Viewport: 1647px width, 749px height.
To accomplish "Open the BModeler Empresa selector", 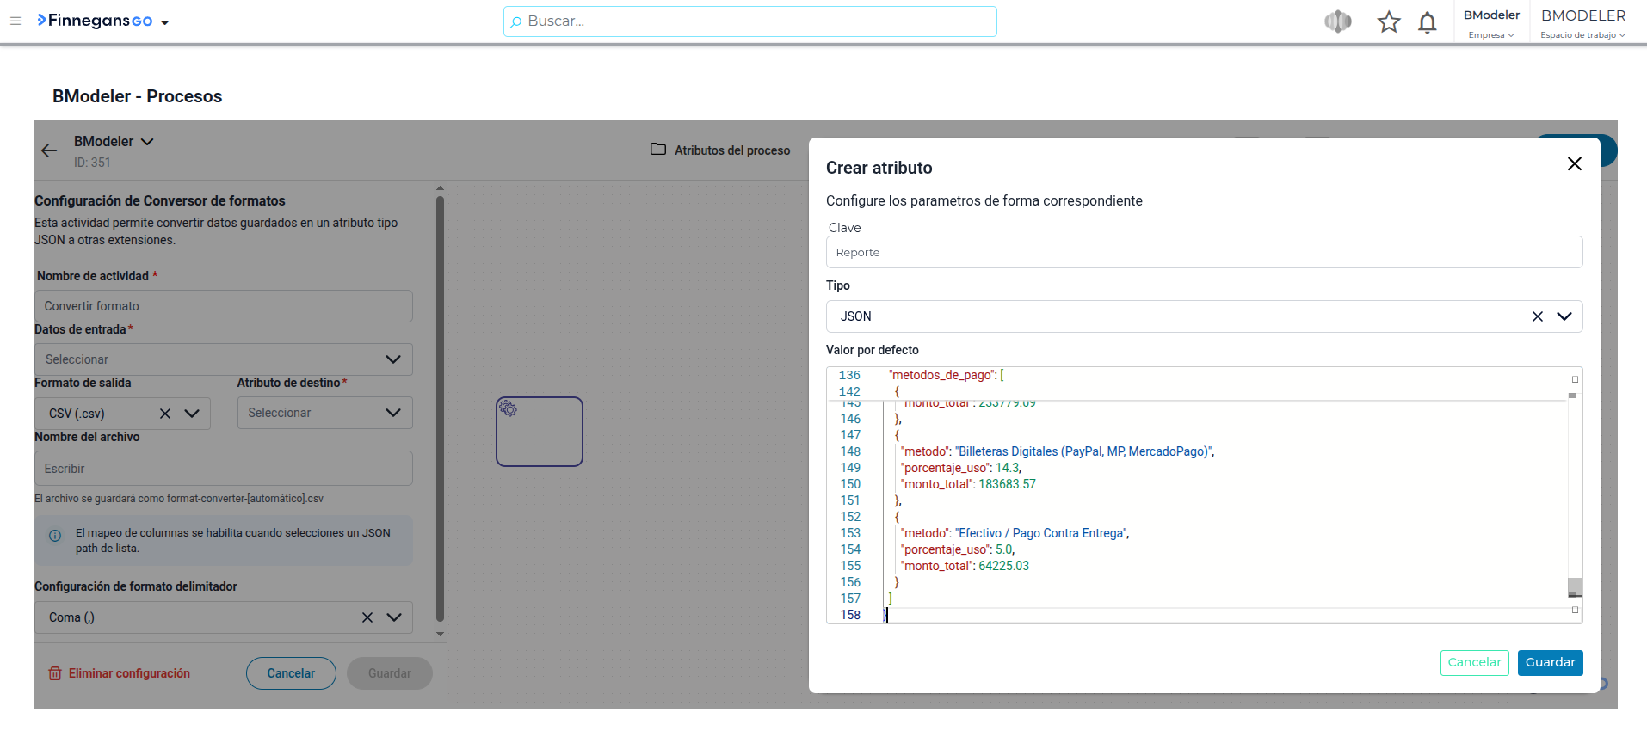I will (x=1491, y=23).
